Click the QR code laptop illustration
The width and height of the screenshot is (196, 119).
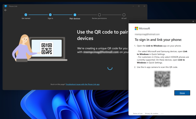[x=40, y=48]
